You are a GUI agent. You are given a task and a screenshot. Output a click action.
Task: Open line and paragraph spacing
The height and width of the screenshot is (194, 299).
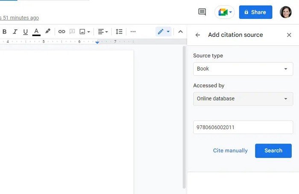[119, 32]
